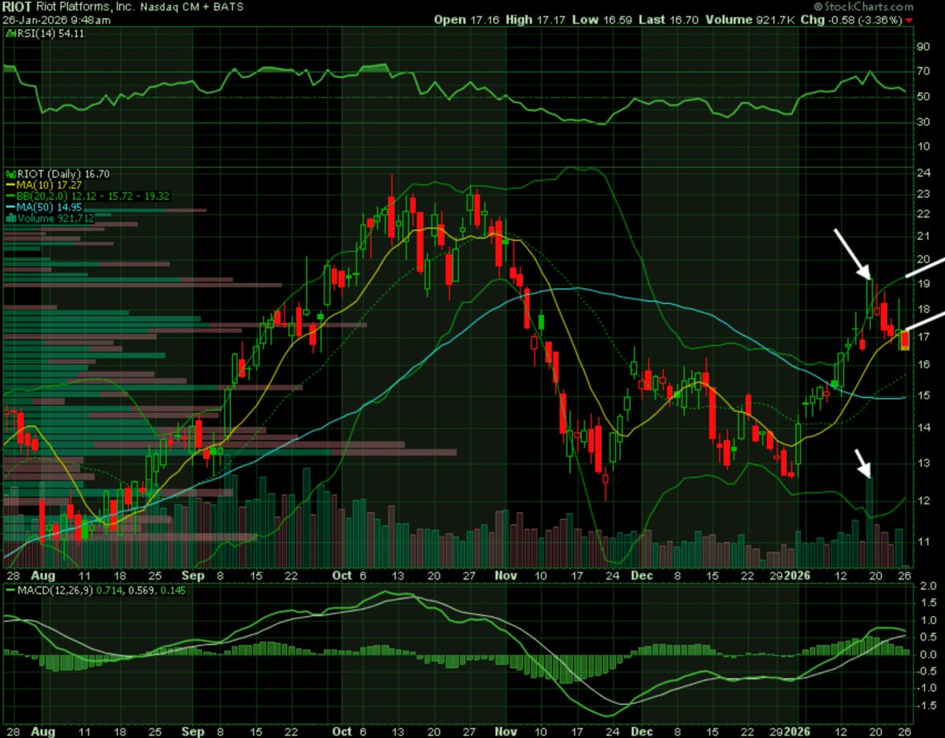This screenshot has width=945, height=738.
Task: Click the 90 label on the RSI scale
Action: tap(923, 47)
